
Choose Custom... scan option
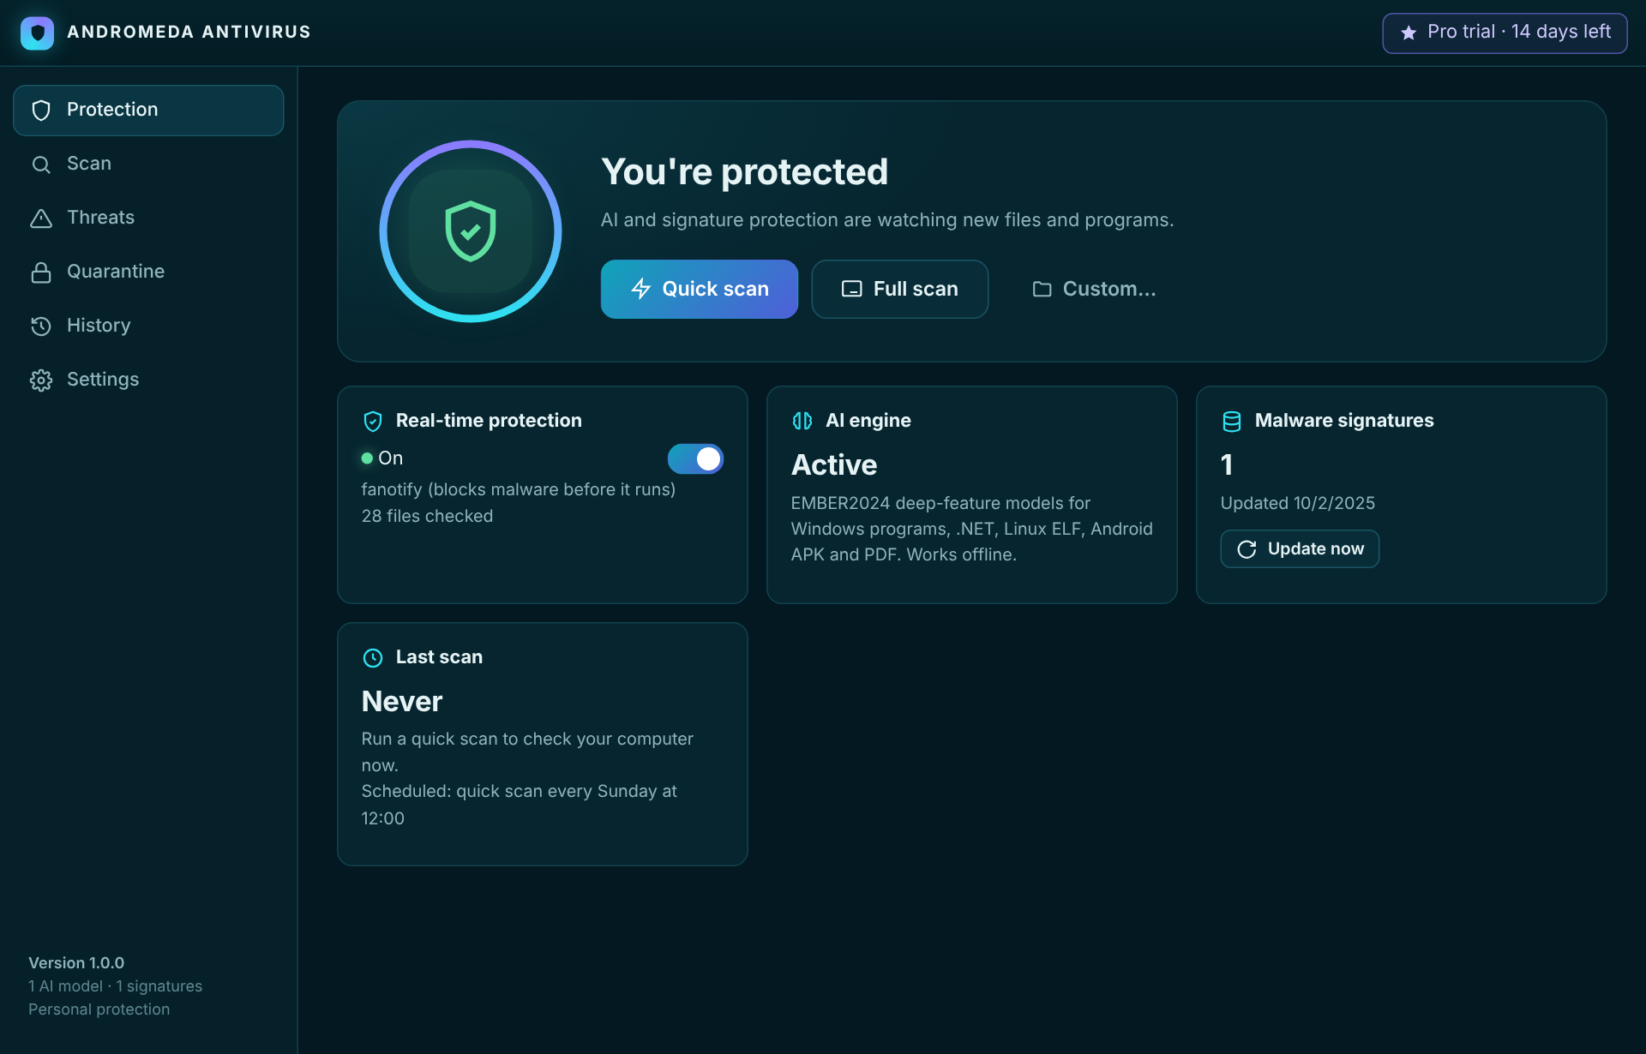(x=1094, y=289)
